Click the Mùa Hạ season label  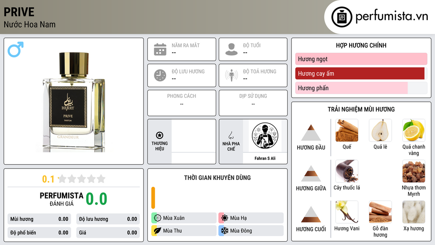238,218
